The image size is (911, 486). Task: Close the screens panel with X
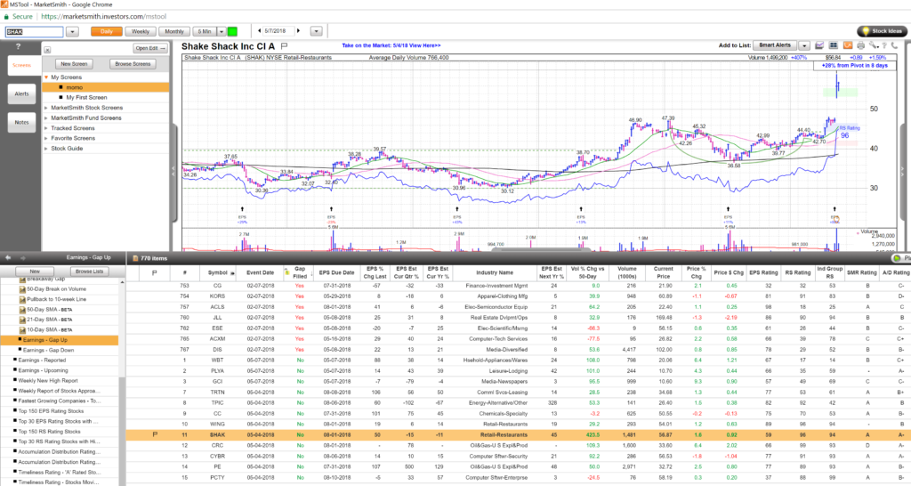click(47, 50)
